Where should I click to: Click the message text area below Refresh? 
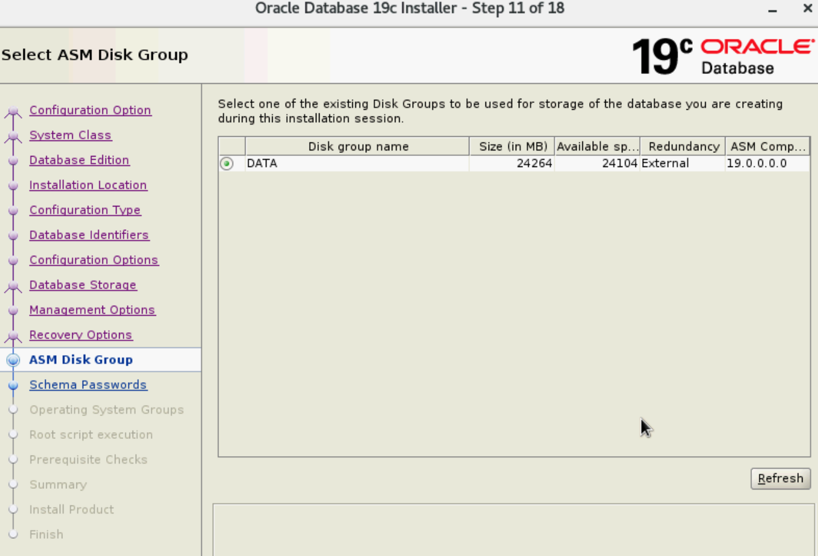(x=514, y=529)
